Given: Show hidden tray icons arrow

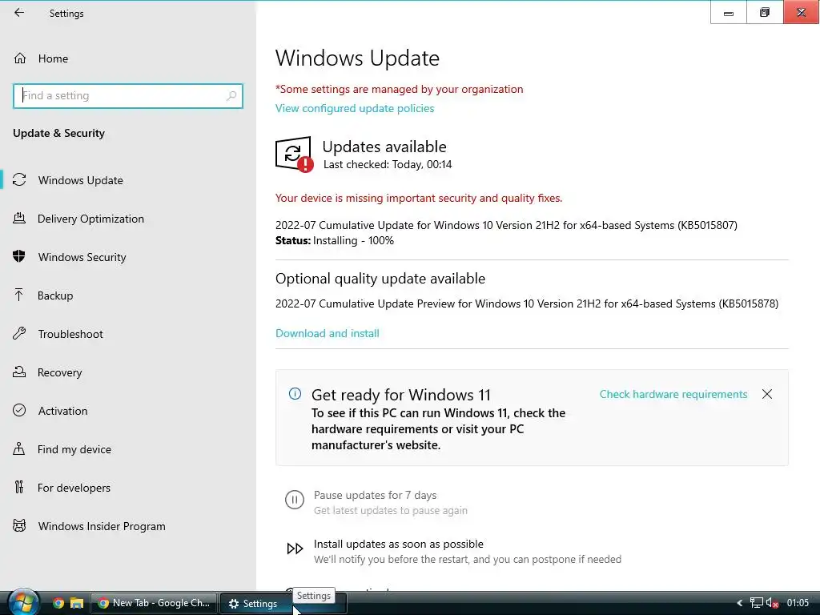Looking at the screenshot, I should click(x=739, y=603).
